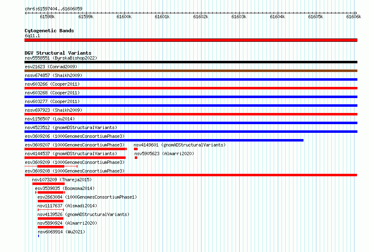Select the thin red nsv1117637 glyph
Viewport: 369px width, 252px height.
[x=51, y=210]
